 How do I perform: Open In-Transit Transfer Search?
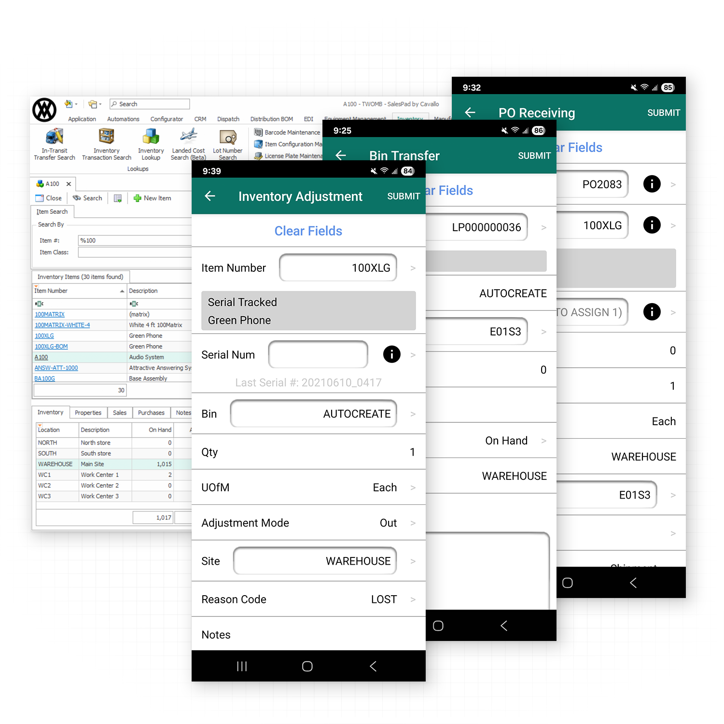pos(54,144)
